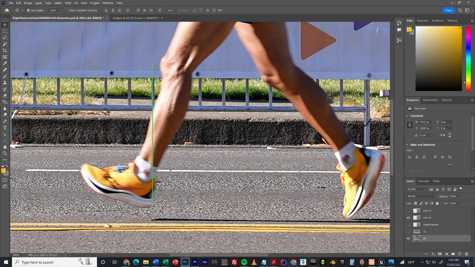Toggle the layer filtering switch
Viewport: 475px width, 267px height.
tap(461, 189)
